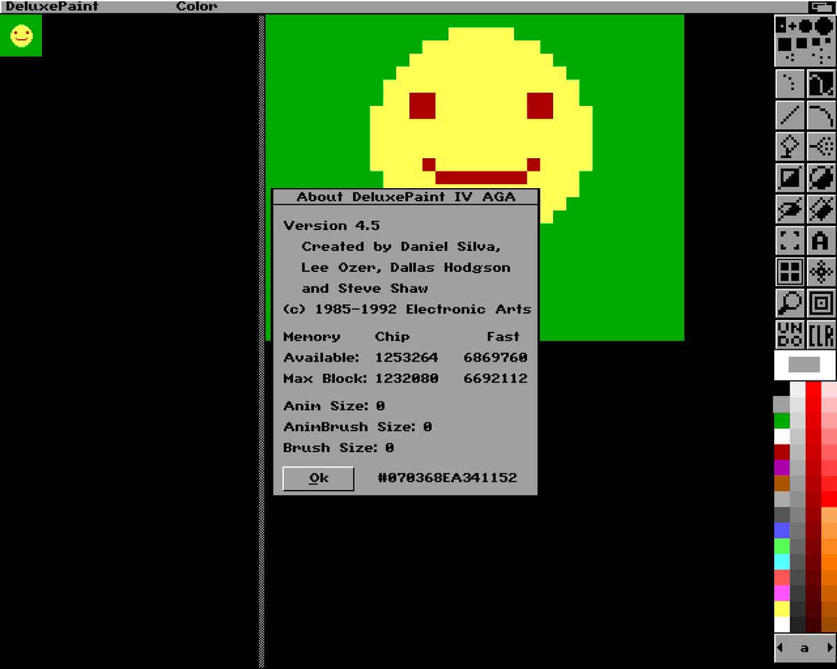Choose the five-dot spray built-in brush

822,57
